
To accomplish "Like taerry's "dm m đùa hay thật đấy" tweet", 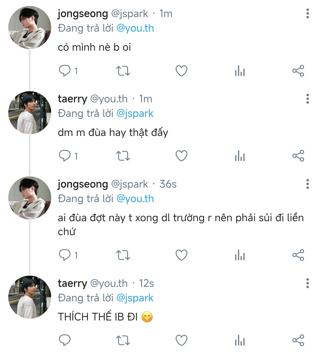I will point(182,156).
